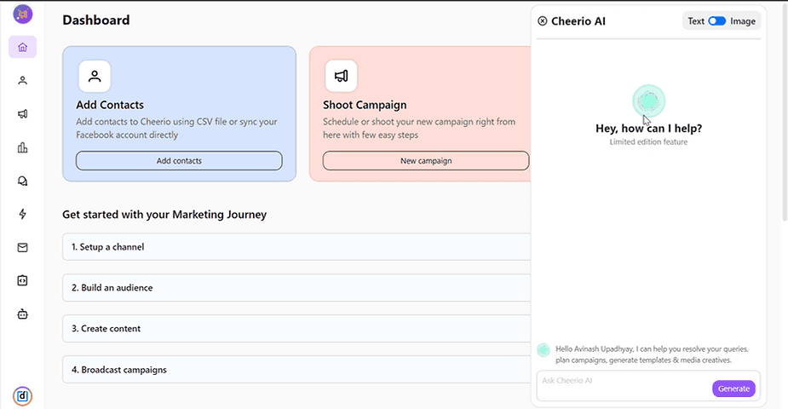The height and width of the screenshot is (409, 788).
Task: Open the chatbot robot icon in sidebar
Action: (x=22, y=314)
